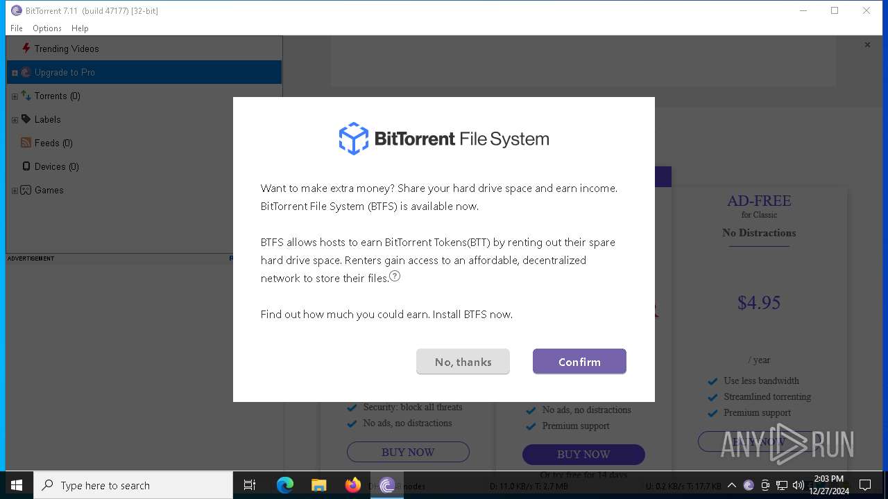The height and width of the screenshot is (499, 888).
Task: Click the middle BUY NOW button
Action: 583,455
